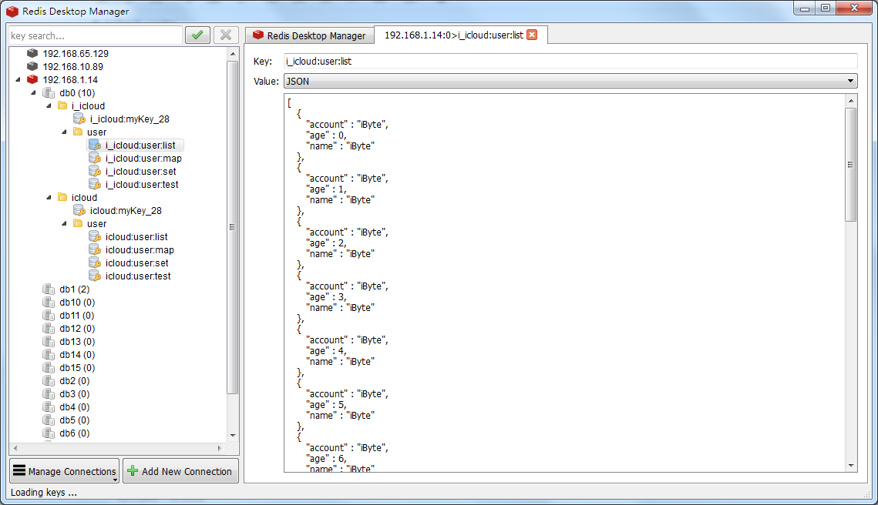
Task: Select the db4 (0) database
Action: 74,406
